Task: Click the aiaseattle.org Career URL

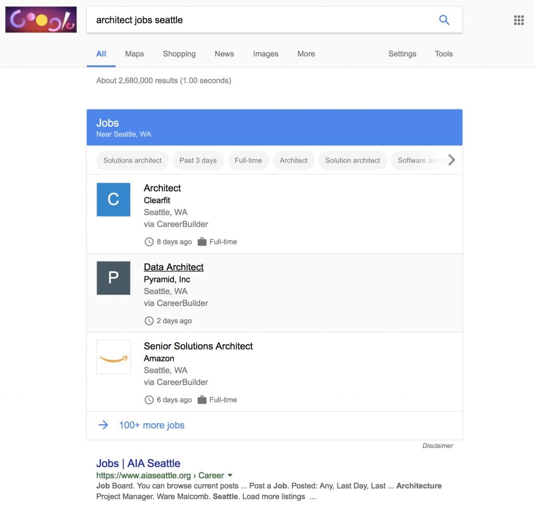Action: pos(160,475)
